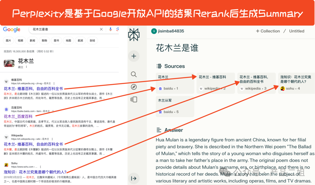Open the 花木兰 - 维基百科 wikipedia source 2
Viewport: 315px width, 185px height.
tap(216, 83)
